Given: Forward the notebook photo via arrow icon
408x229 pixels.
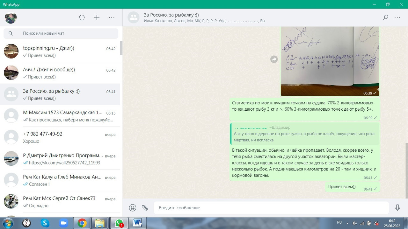Looking at the screenshot, I should [x=274, y=59].
